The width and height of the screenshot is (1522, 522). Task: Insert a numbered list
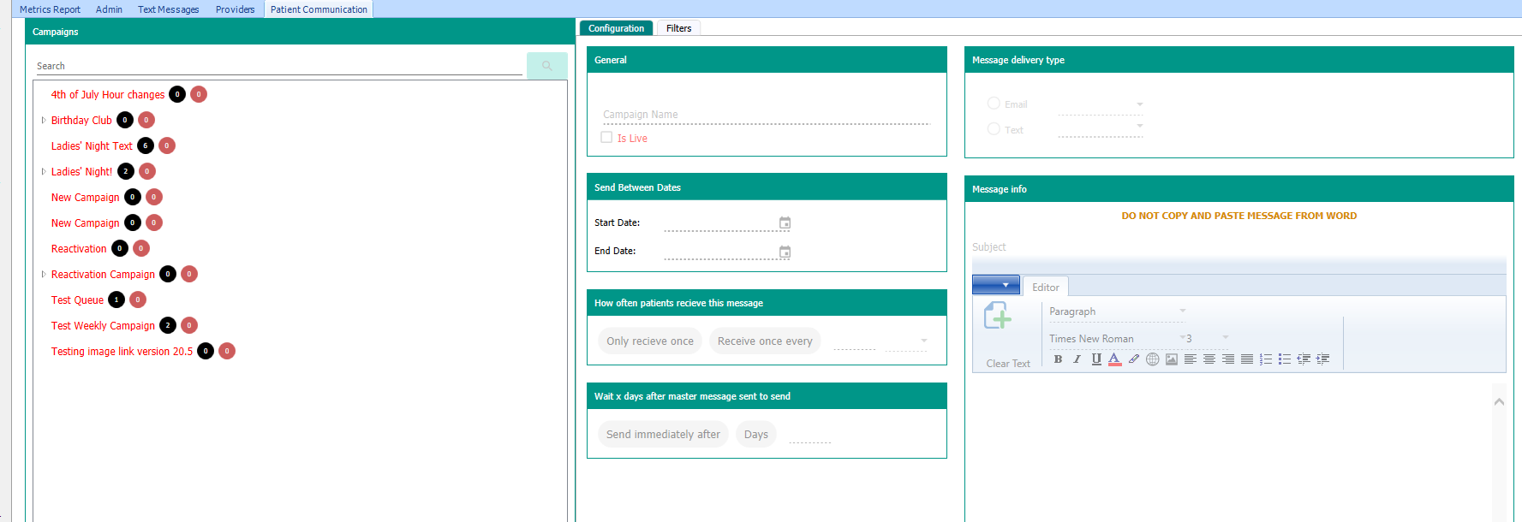point(1266,359)
